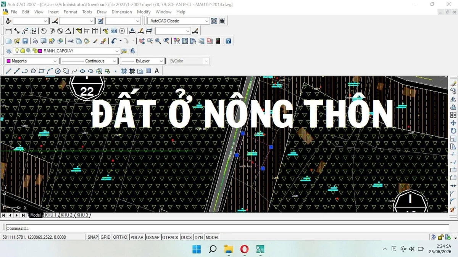Open the Insert menu
Screen dimensions: 458x257
[x=53, y=12]
